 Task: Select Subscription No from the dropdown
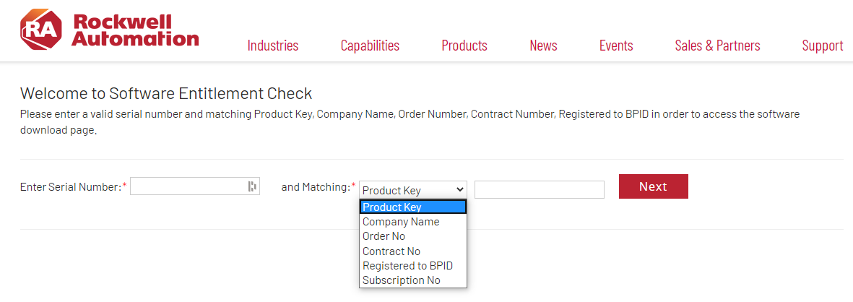(413, 280)
